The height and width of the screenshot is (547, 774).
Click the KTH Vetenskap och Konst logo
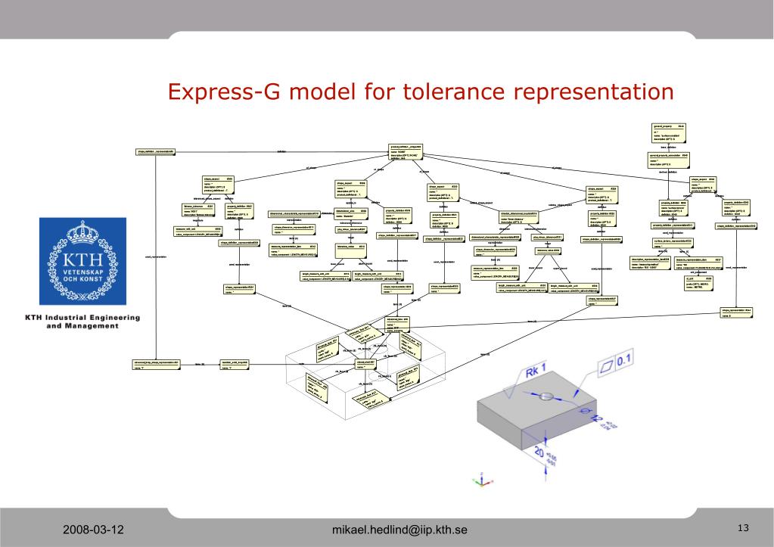pyautogui.click(x=82, y=261)
